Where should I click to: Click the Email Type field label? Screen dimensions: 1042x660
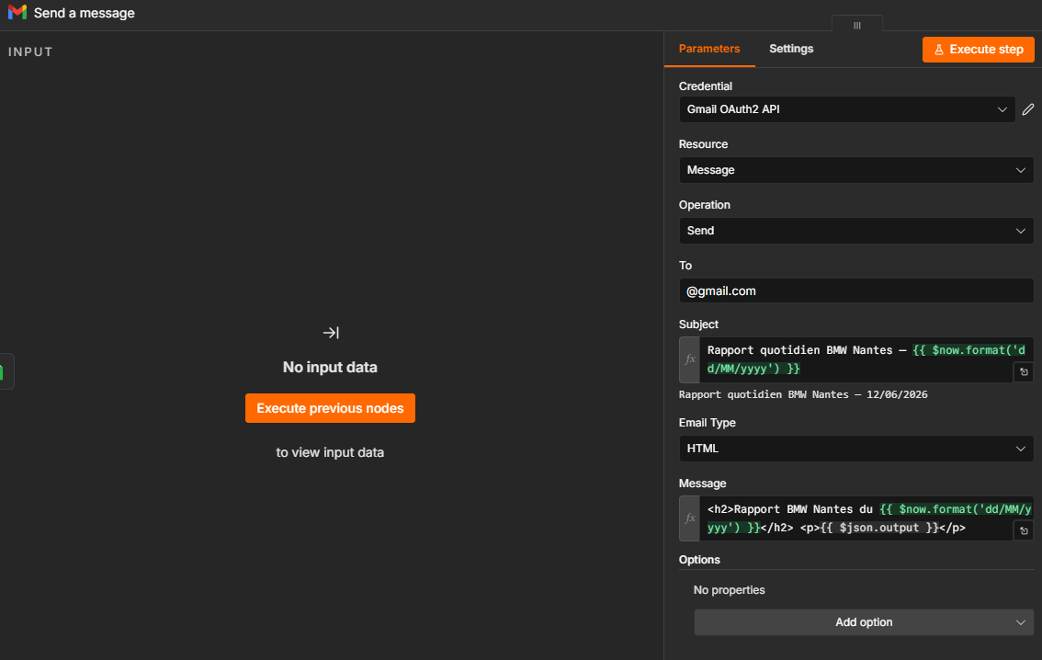pos(708,423)
